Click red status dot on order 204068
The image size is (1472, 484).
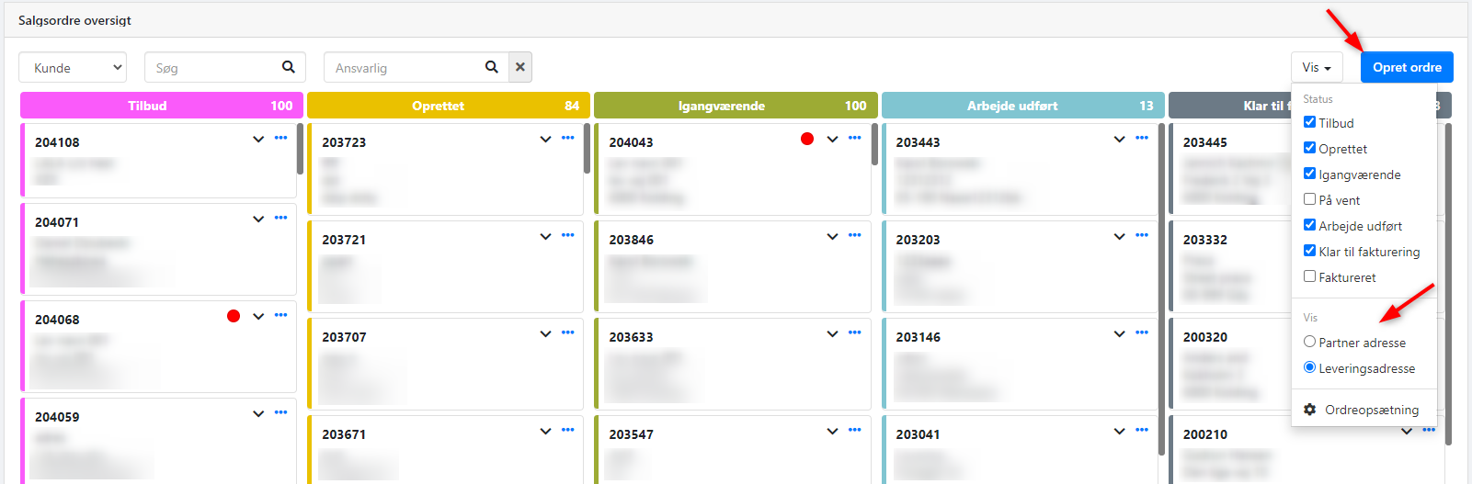pyautogui.click(x=234, y=316)
